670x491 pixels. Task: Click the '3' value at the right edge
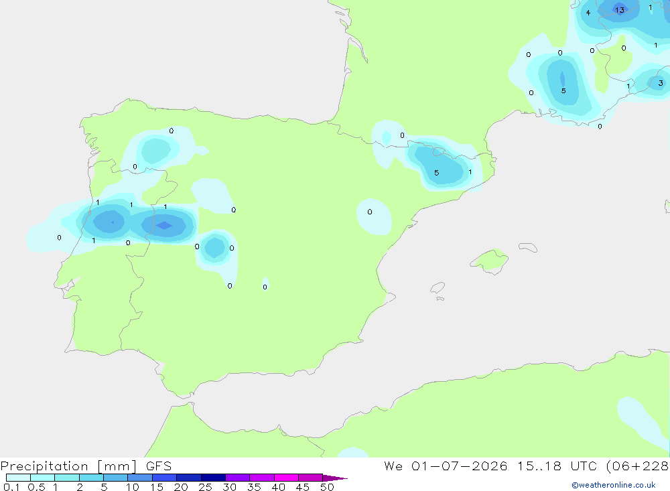(x=661, y=83)
